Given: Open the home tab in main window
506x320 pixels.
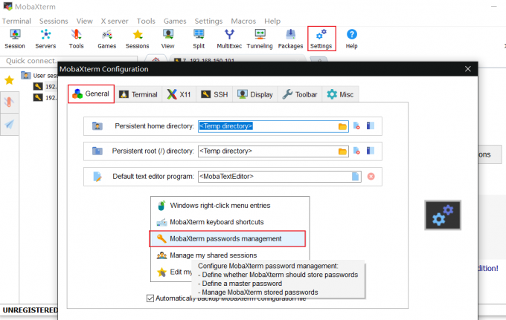Looking at the screenshot, I should [156, 59].
